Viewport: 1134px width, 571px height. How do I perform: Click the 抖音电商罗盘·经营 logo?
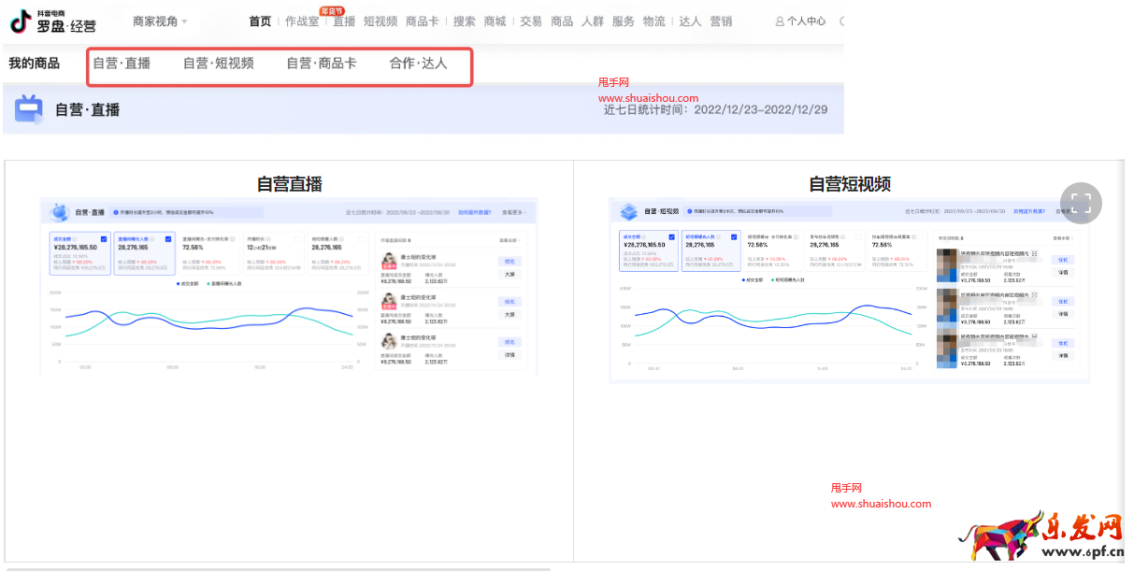(x=52, y=21)
